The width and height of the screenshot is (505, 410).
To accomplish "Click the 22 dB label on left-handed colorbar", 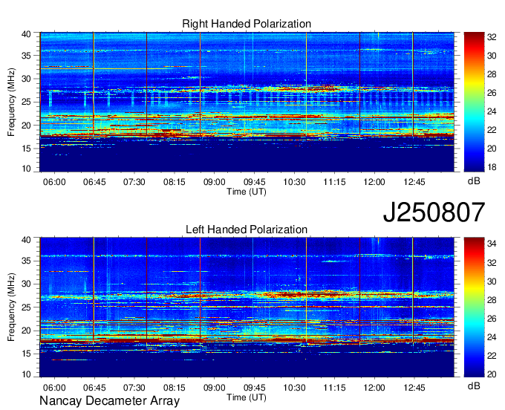I will click(x=492, y=356).
